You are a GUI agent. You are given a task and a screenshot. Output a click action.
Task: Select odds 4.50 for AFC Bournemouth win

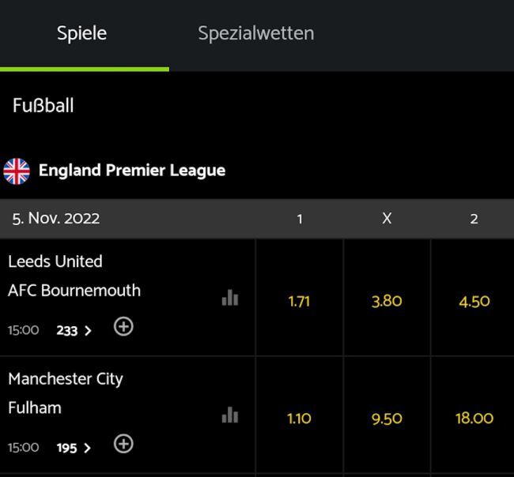click(474, 301)
